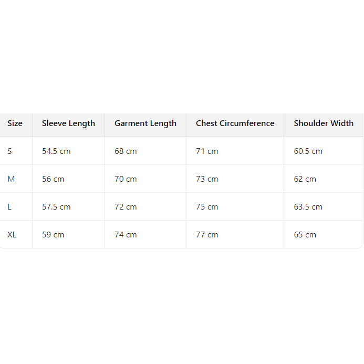Select the 72 cm garment length cell
This screenshot has height=364, width=364.
tap(126, 207)
